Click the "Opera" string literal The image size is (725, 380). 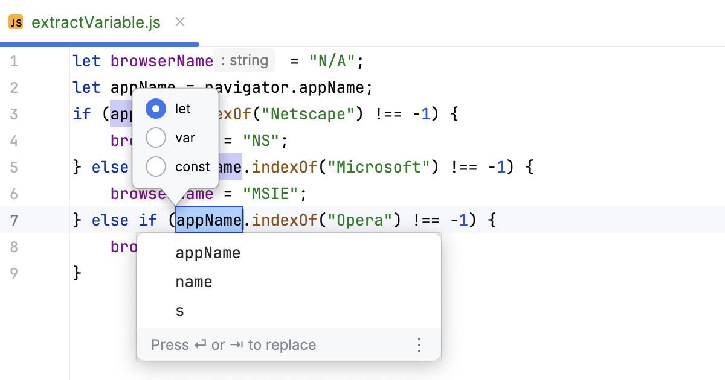click(361, 220)
